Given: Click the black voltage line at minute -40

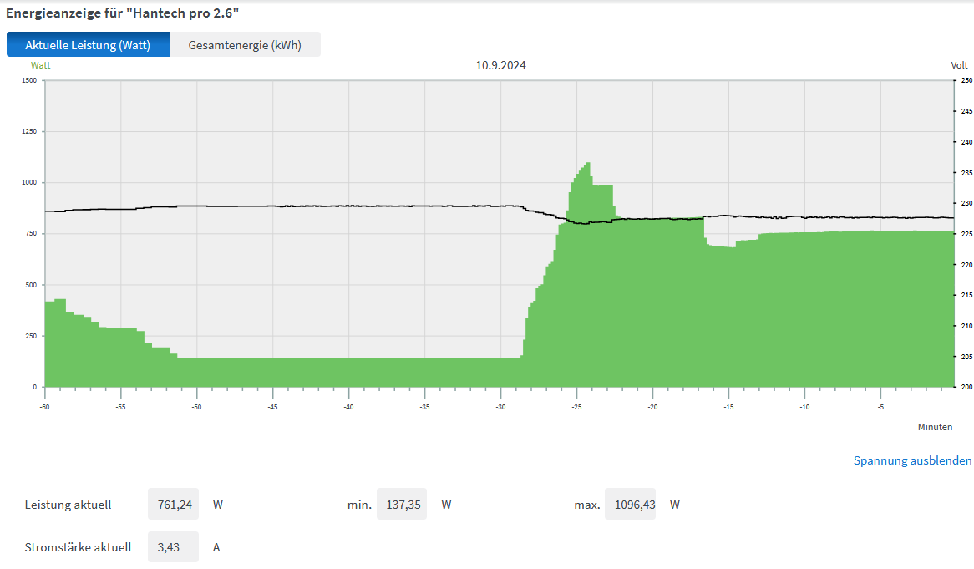Looking at the screenshot, I should 348,206.
